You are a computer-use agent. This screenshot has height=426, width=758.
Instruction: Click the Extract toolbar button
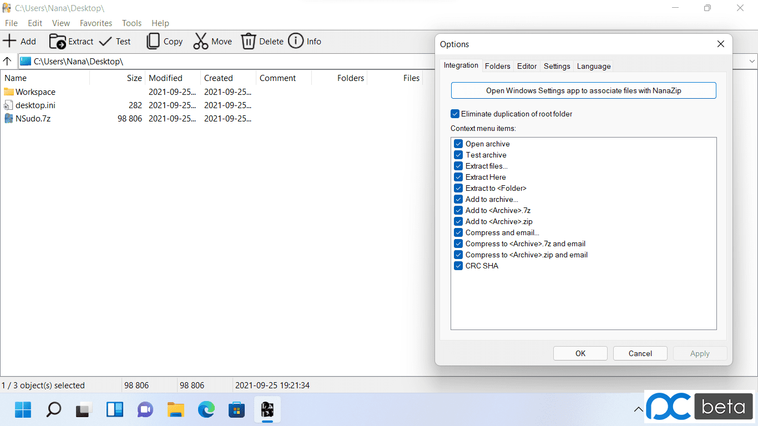click(71, 41)
